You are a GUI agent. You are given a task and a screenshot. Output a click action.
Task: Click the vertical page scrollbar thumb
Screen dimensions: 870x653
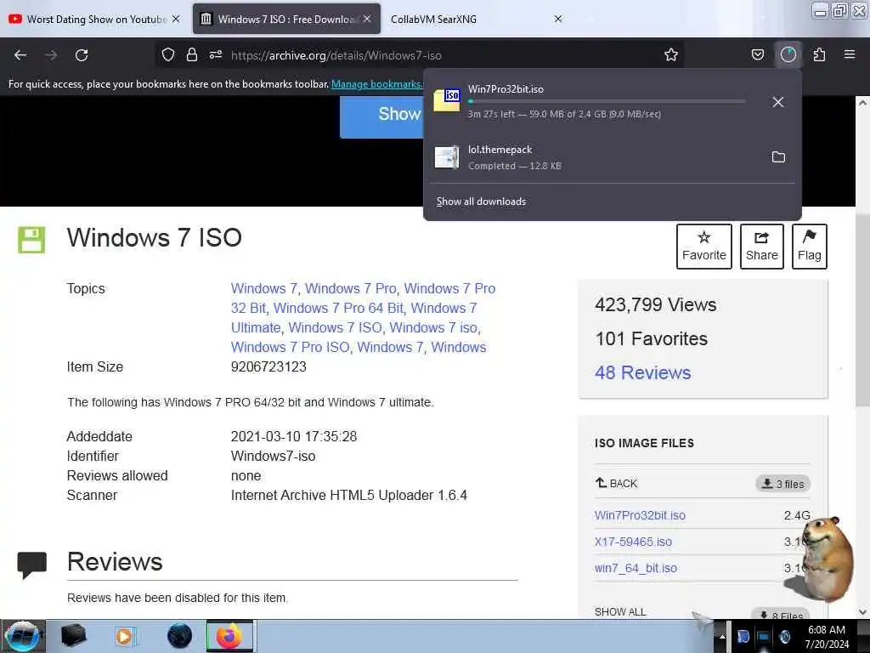tap(862, 309)
